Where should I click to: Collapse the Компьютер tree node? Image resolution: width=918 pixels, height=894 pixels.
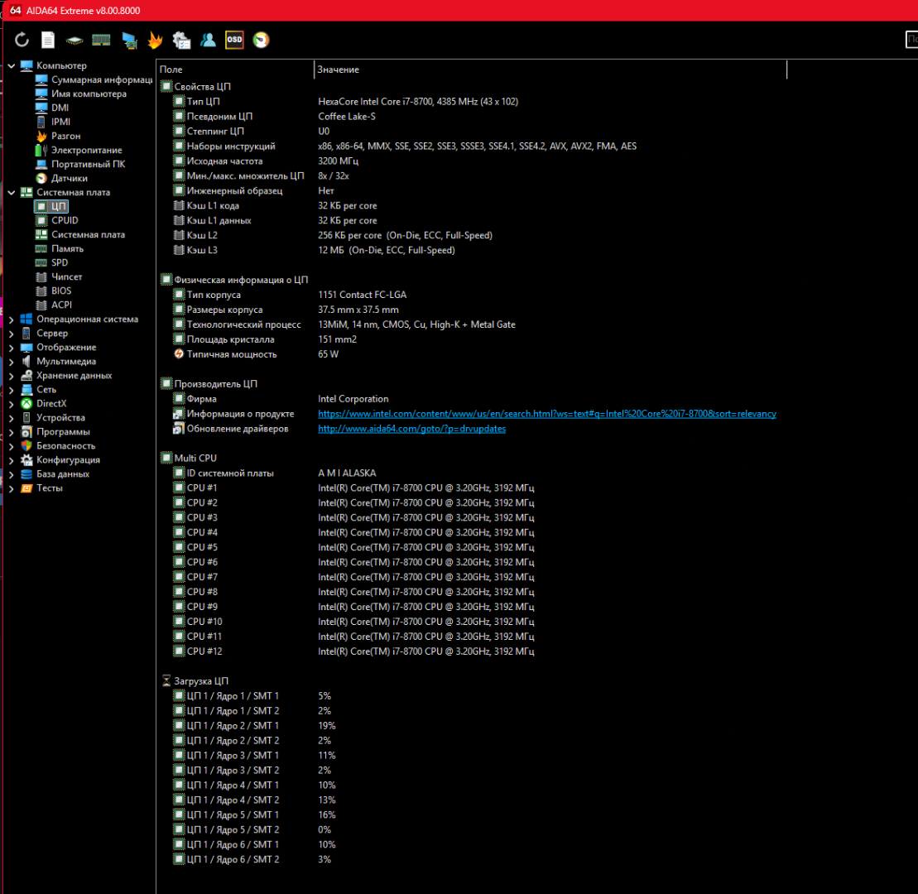click(11, 65)
